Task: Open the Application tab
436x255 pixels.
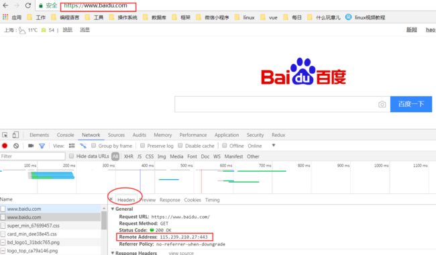Action: click(x=227, y=135)
